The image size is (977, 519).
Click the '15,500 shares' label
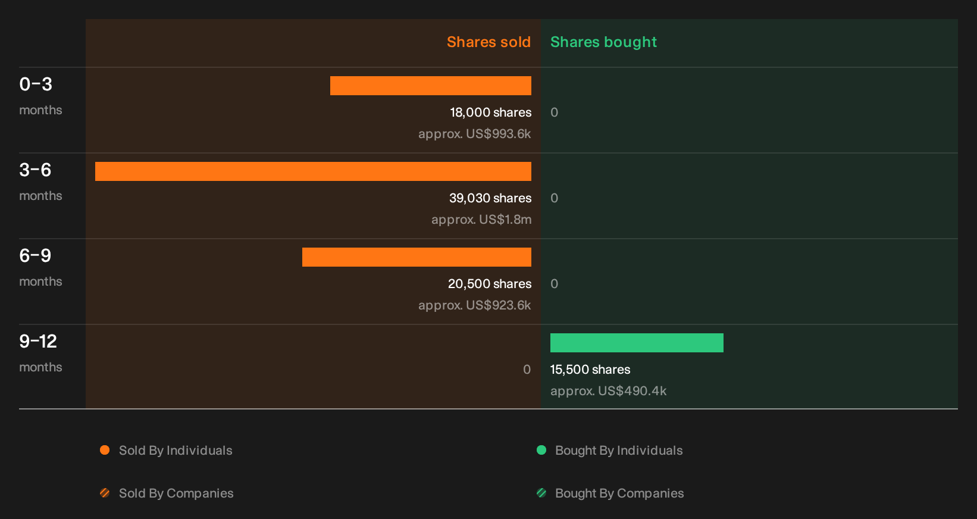[590, 370]
